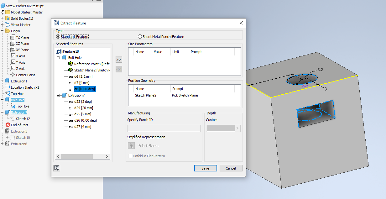Select parameter d26 [0.00 deg]

point(86,120)
